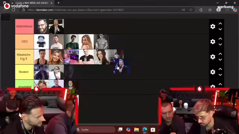The width and height of the screenshot is (239, 134).
Task: Open favorites list icon in toolbar
Action: click(210, 10)
